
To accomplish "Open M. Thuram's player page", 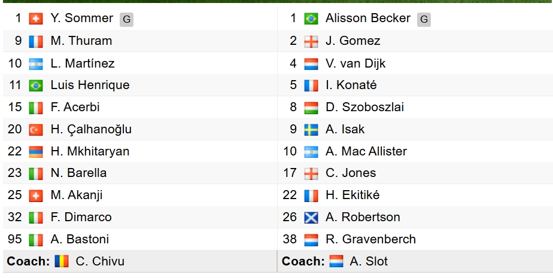I will [x=81, y=41].
